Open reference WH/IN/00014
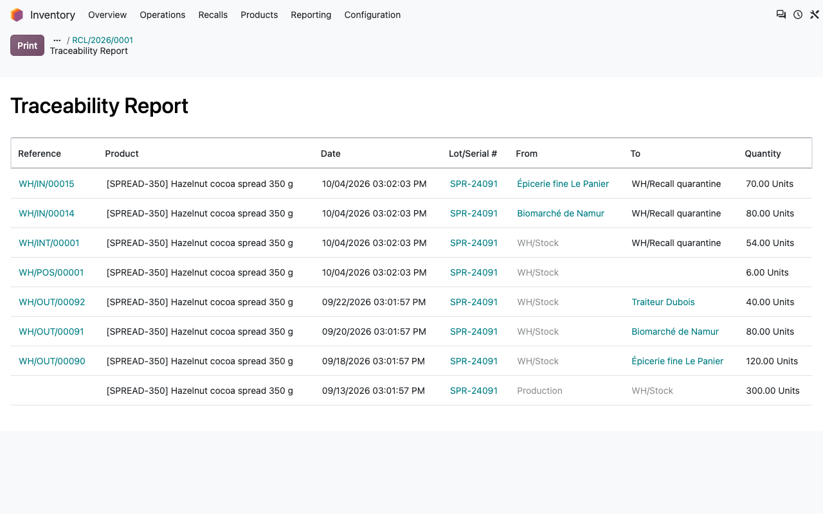Screen dimensions: 823x514 coord(46,213)
